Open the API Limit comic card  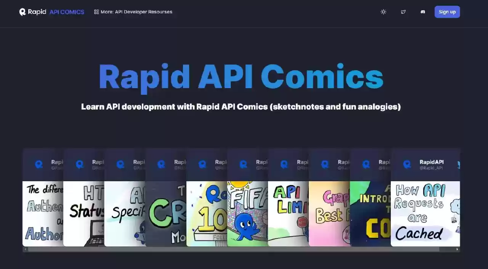pyautogui.click(x=288, y=213)
